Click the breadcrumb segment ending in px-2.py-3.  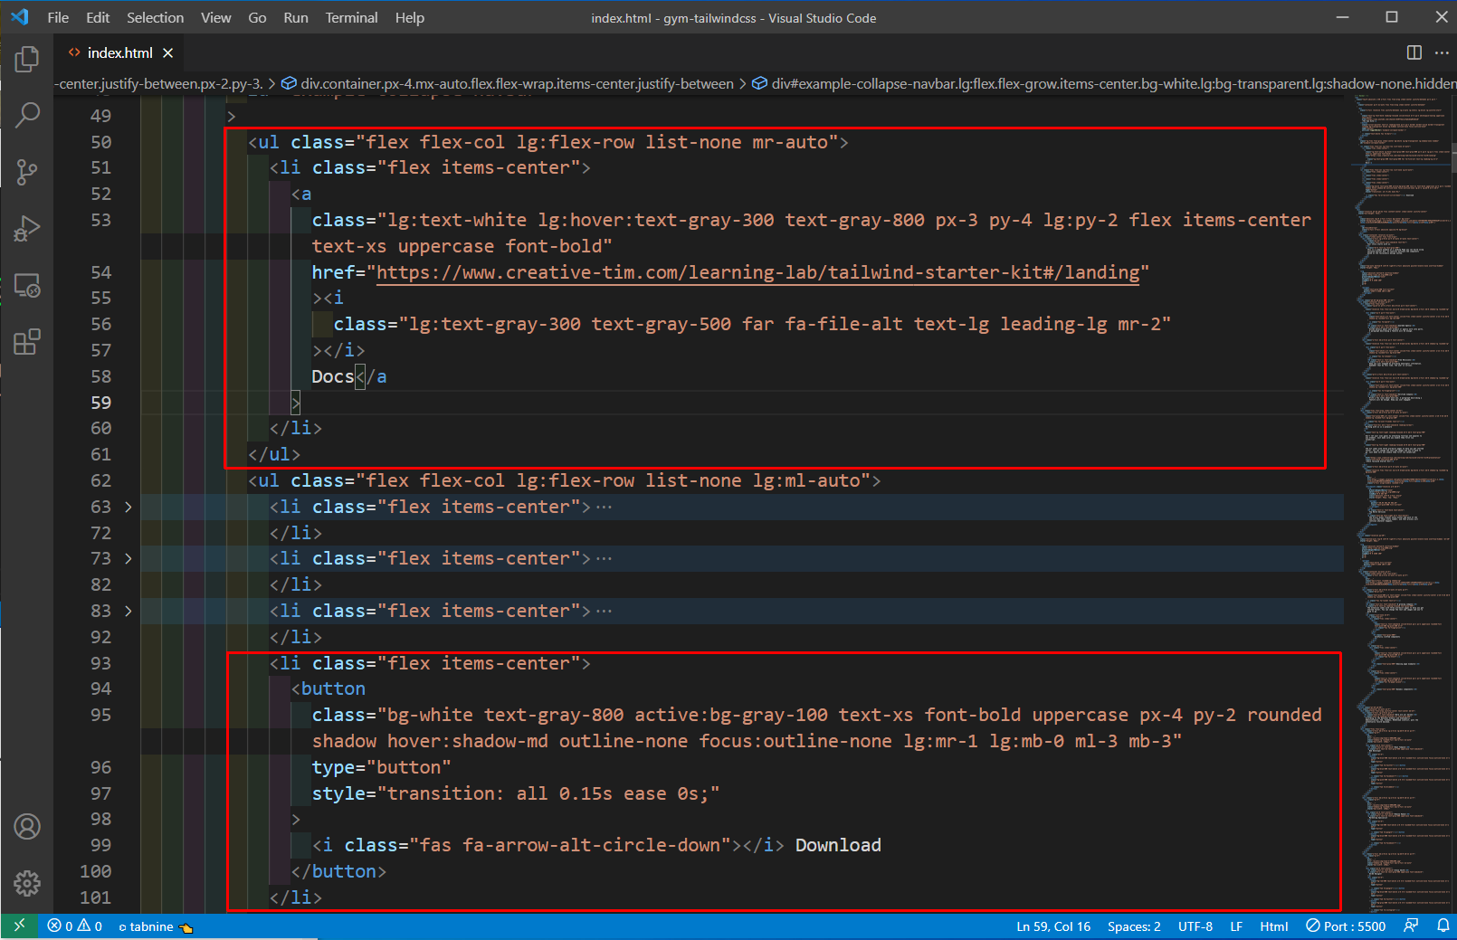159,83
